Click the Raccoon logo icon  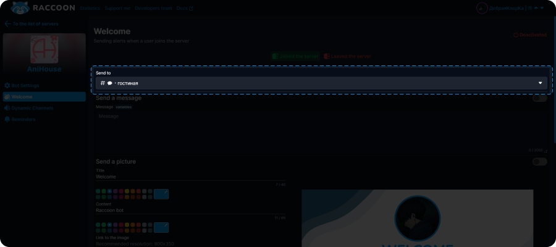[20, 8]
